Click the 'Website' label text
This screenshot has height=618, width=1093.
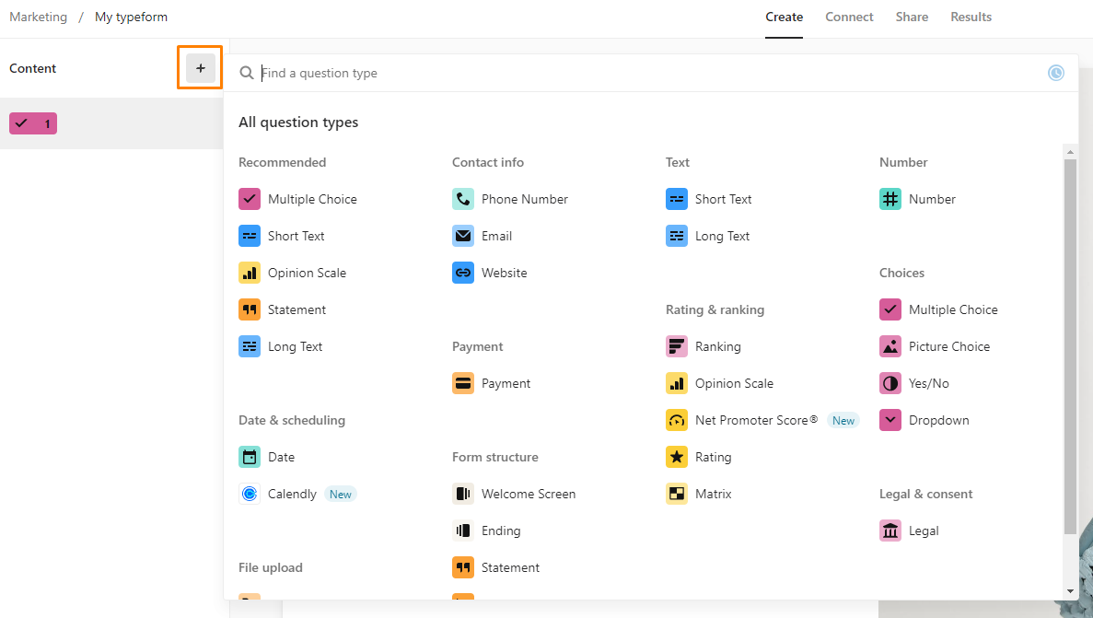tap(504, 273)
